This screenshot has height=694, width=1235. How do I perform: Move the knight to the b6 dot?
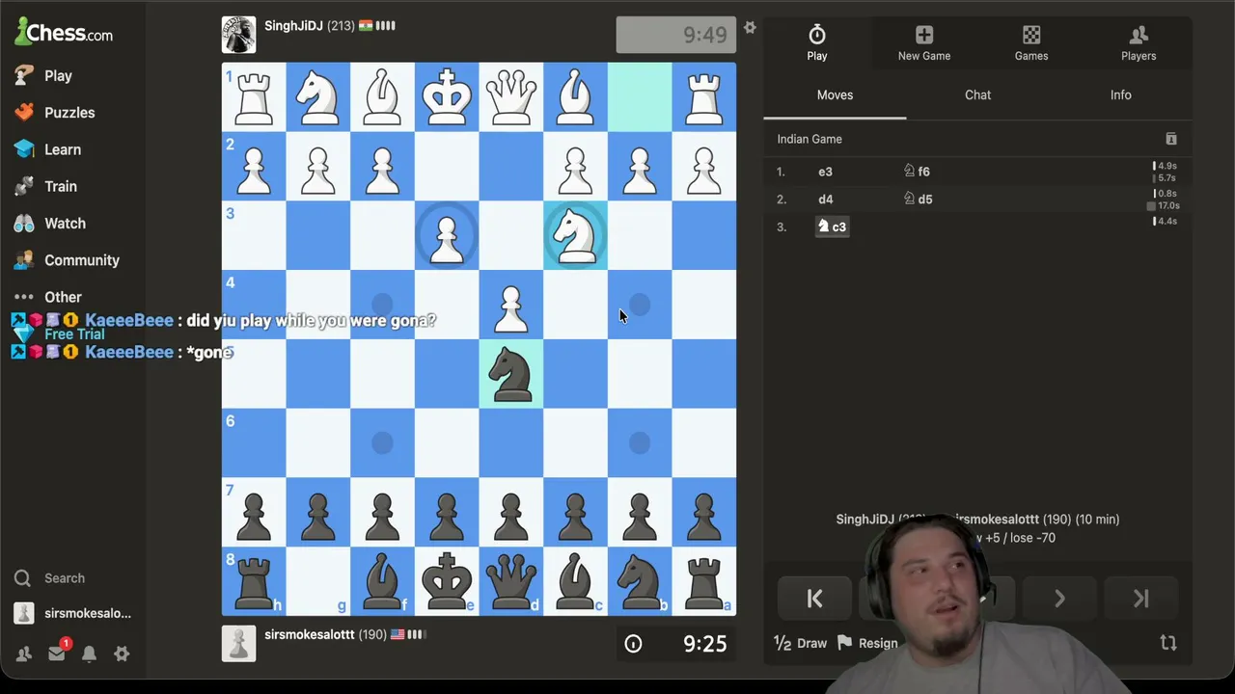640,443
